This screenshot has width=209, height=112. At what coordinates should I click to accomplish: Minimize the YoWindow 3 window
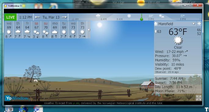pos(185,5)
